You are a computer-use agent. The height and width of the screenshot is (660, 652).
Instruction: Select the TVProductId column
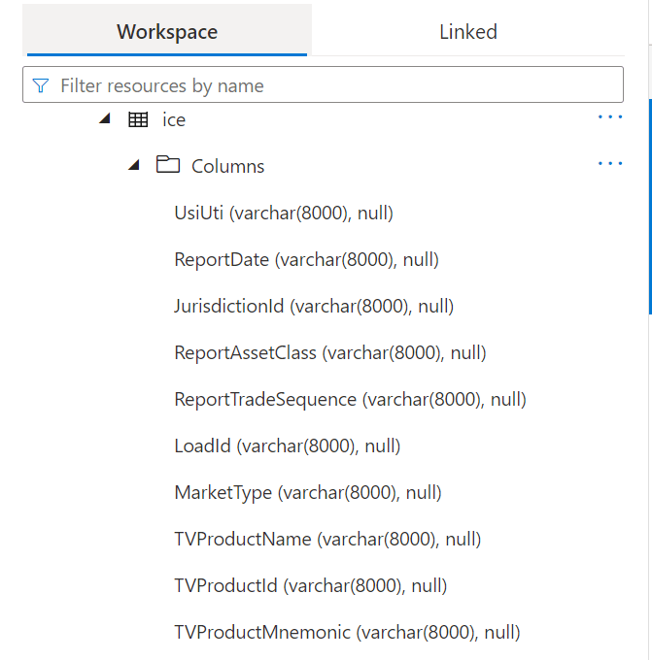311,586
